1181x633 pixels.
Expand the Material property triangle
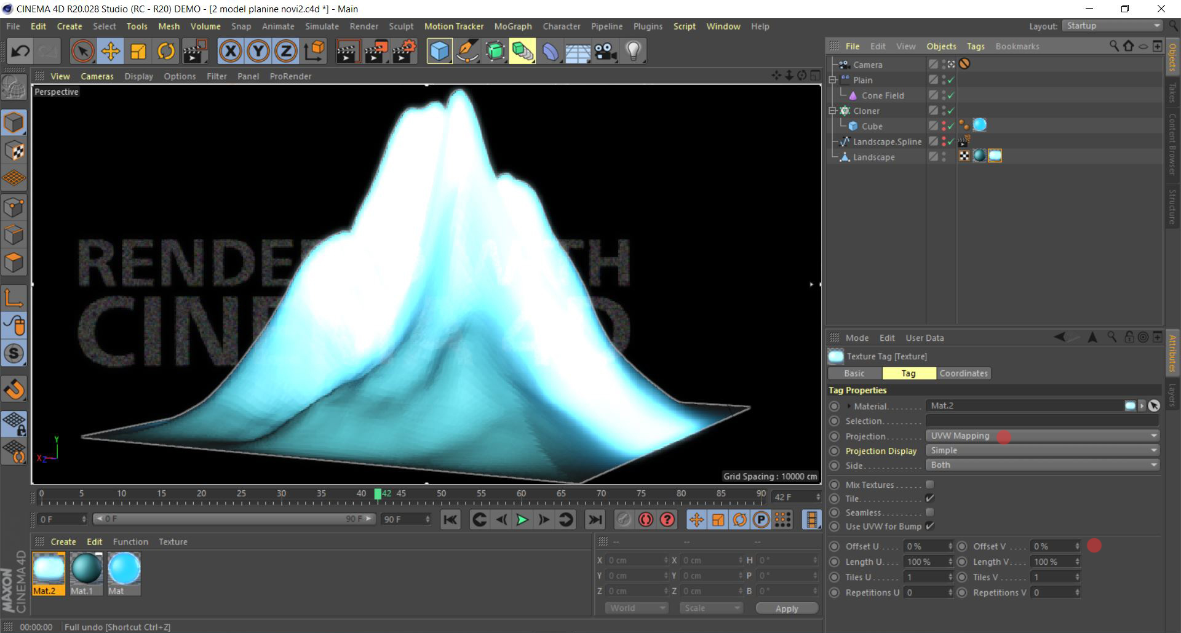pos(849,406)
